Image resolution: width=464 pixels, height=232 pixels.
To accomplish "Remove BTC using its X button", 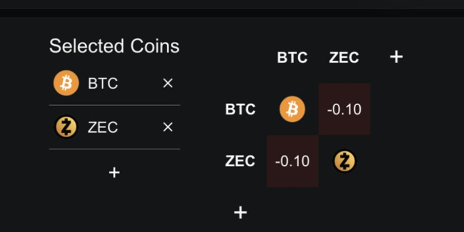I will (168, 84).
